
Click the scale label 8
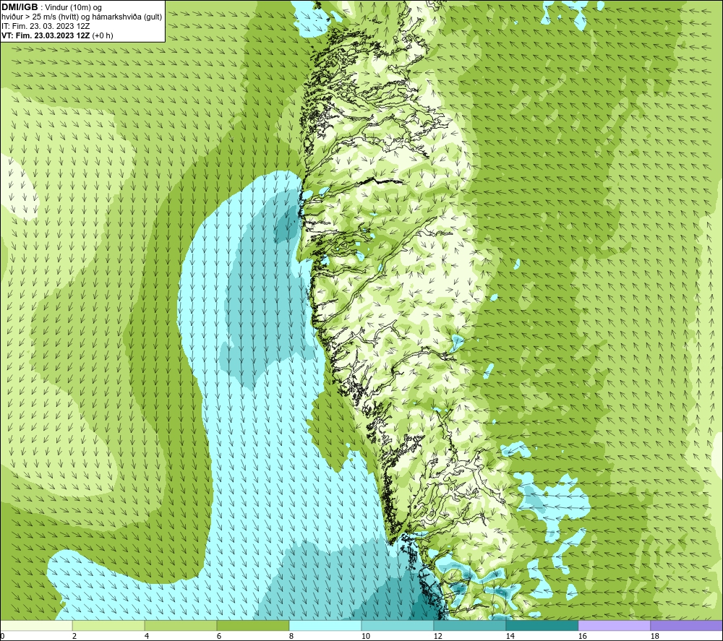click(291, 637)
